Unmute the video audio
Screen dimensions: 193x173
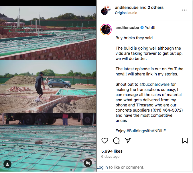click(88, 163)
